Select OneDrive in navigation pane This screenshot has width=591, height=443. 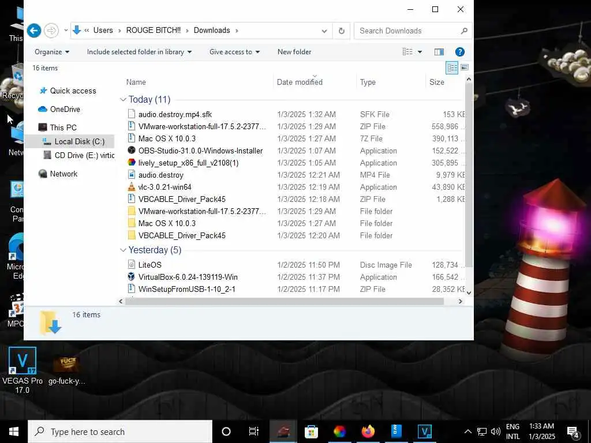(x=59, y=109)
